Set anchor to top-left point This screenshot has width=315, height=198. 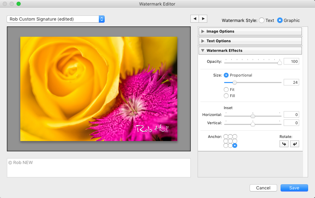click(x=226, y=137)
